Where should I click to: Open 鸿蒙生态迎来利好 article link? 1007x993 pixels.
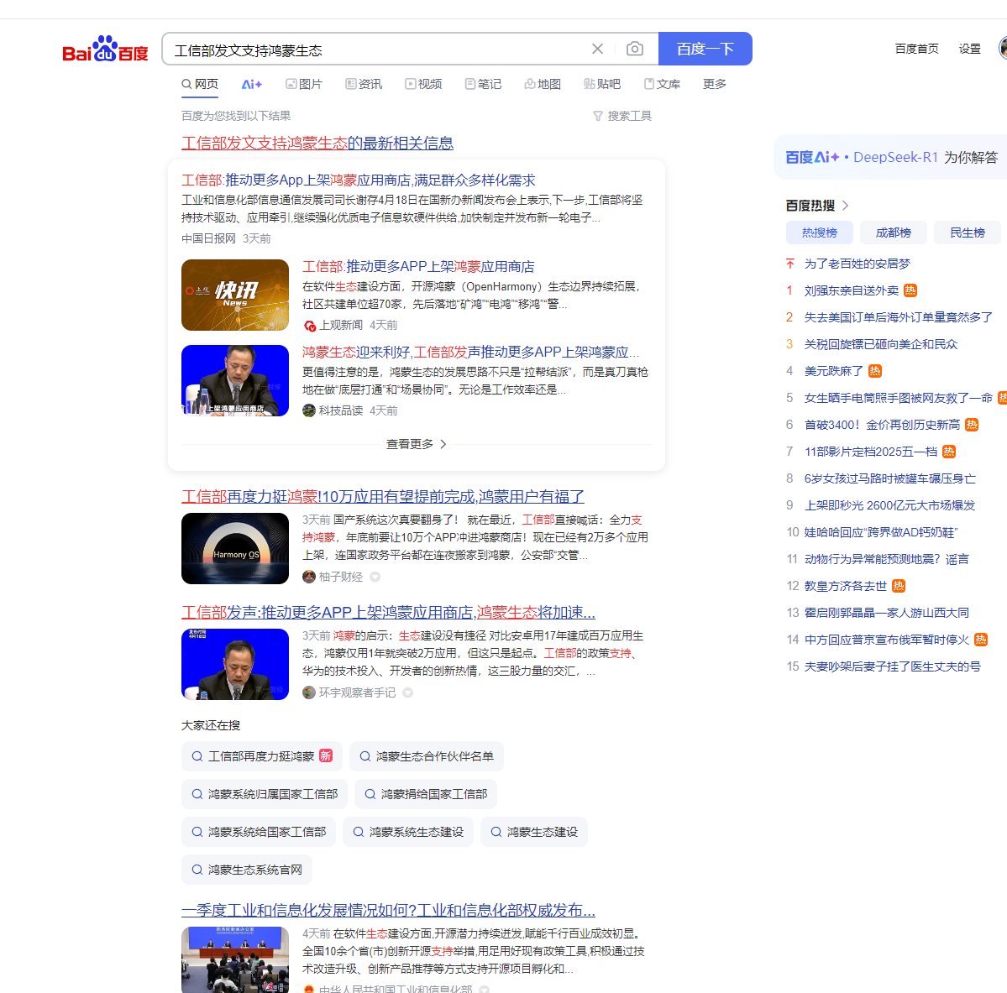[471, 353]
